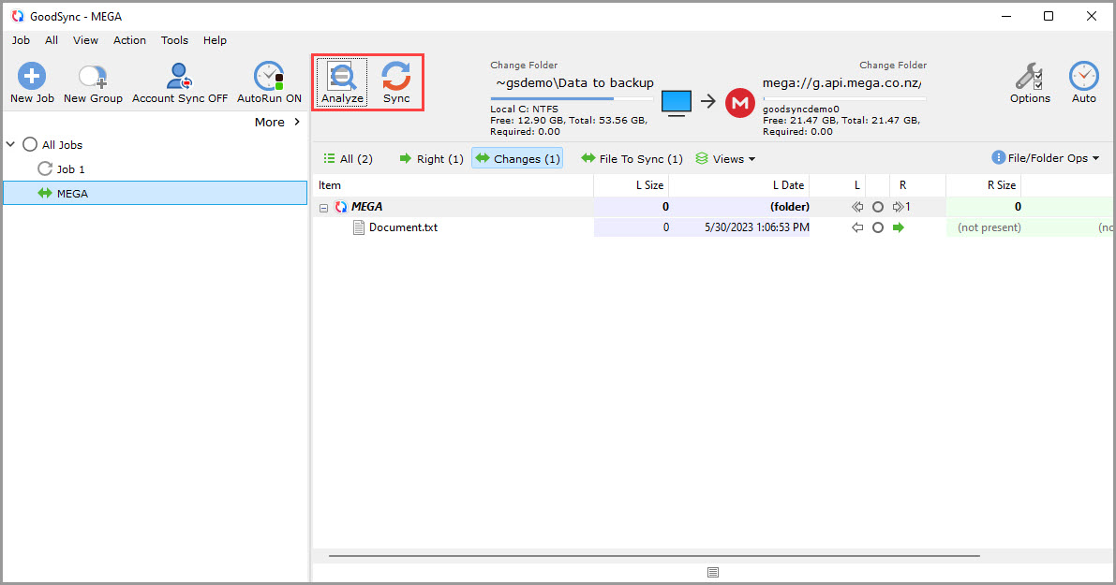Open the Views dropdown
The image size is (1116, 585).
(726, 158)
